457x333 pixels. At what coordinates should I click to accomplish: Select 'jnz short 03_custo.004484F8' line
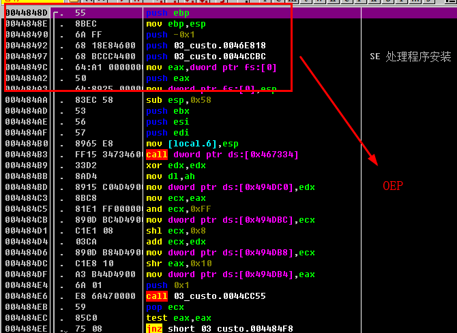click(x=220, y=329)
